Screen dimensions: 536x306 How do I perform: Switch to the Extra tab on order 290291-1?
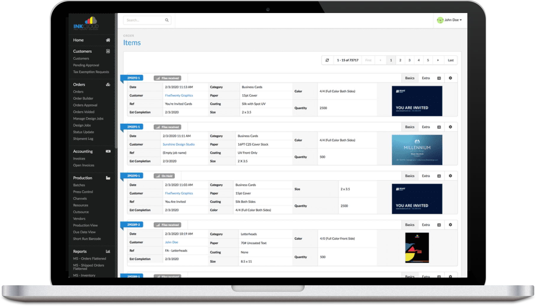[426, 127]
